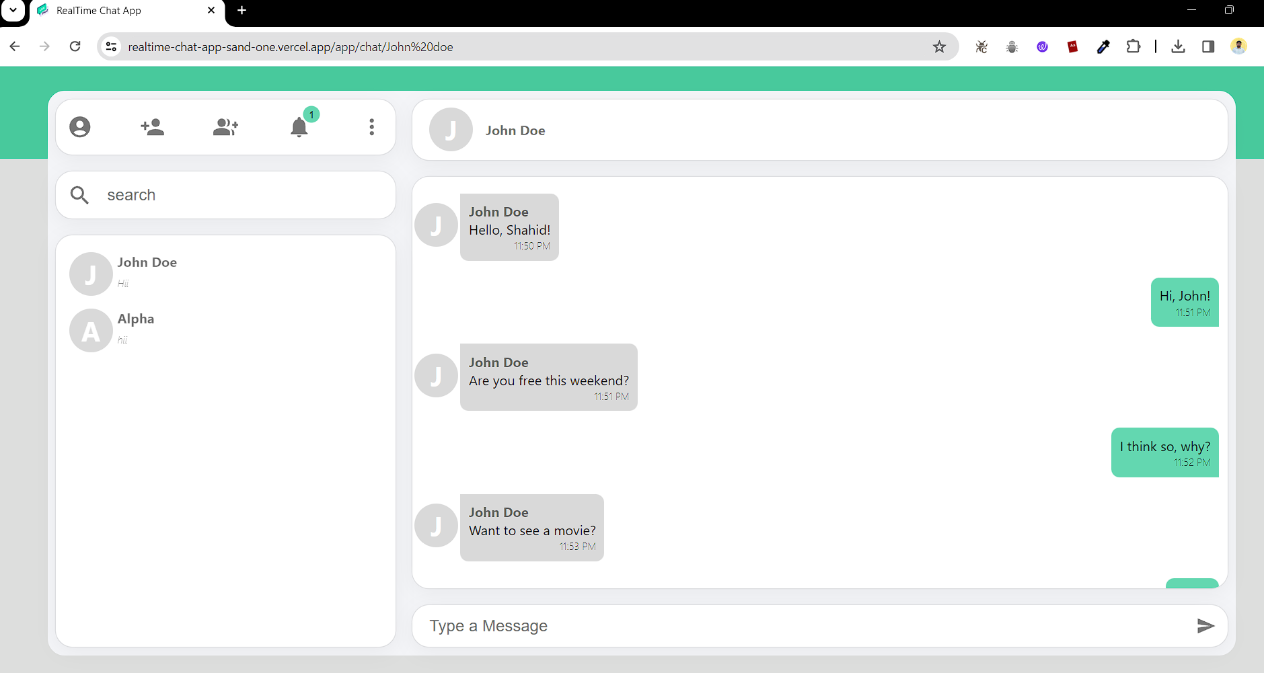Click the search magnifier icon

(80, 195)
